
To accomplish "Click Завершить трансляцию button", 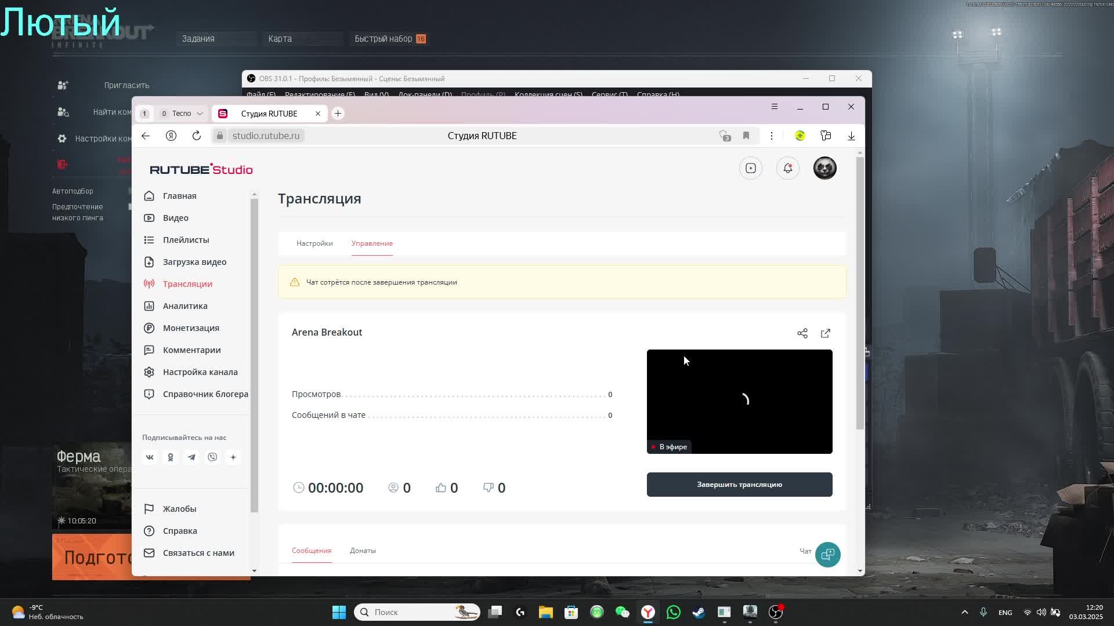I will pos(739,485).
